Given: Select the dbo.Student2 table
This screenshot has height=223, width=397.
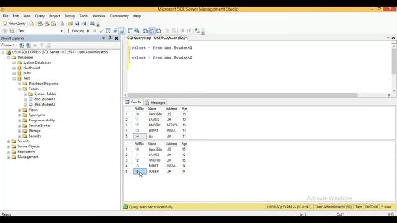Looking at the screenshot, I should tap(45, 105).
